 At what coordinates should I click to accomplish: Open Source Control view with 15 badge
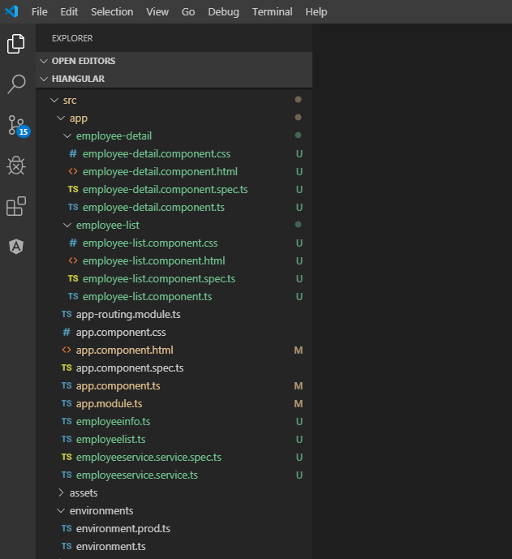point(16,125)
